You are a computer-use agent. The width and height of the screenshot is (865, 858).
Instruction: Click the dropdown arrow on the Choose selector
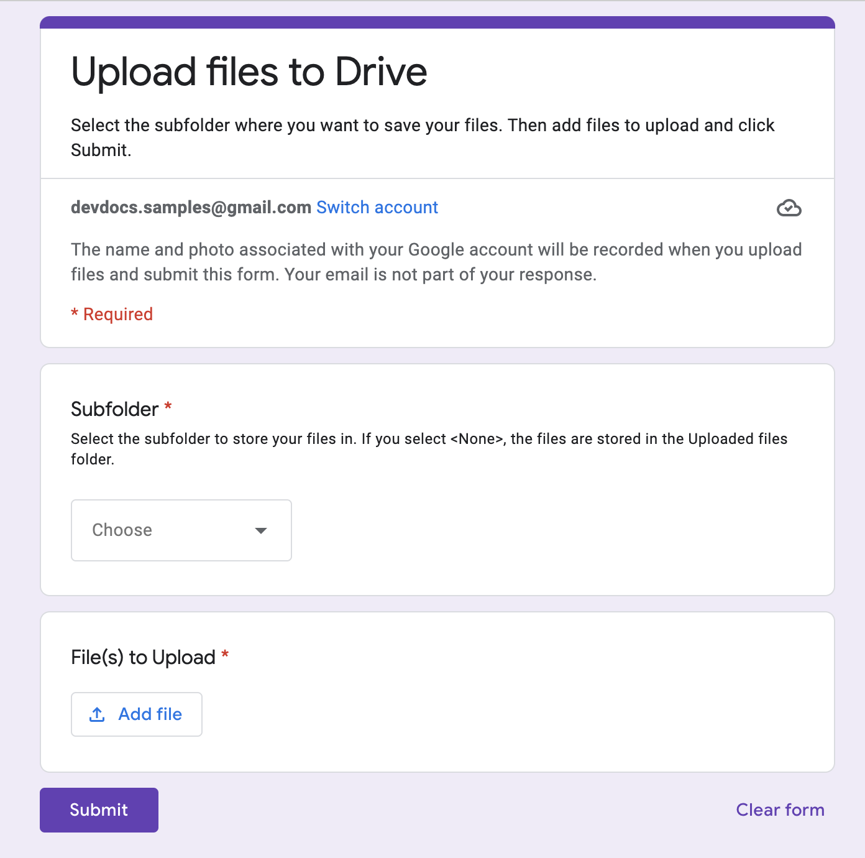pyautogui.click(x=262, y=531)
